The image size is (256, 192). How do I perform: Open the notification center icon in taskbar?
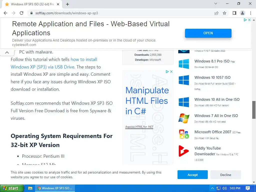click(248, 188)
